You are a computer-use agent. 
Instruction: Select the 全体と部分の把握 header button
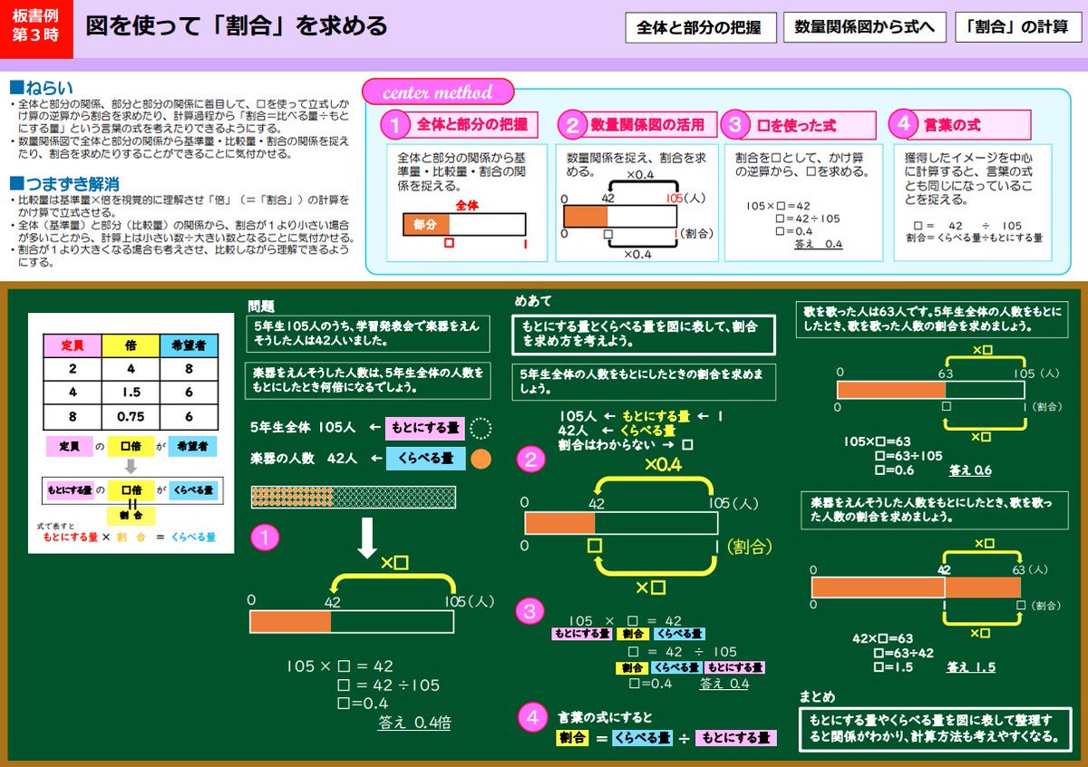699,27
